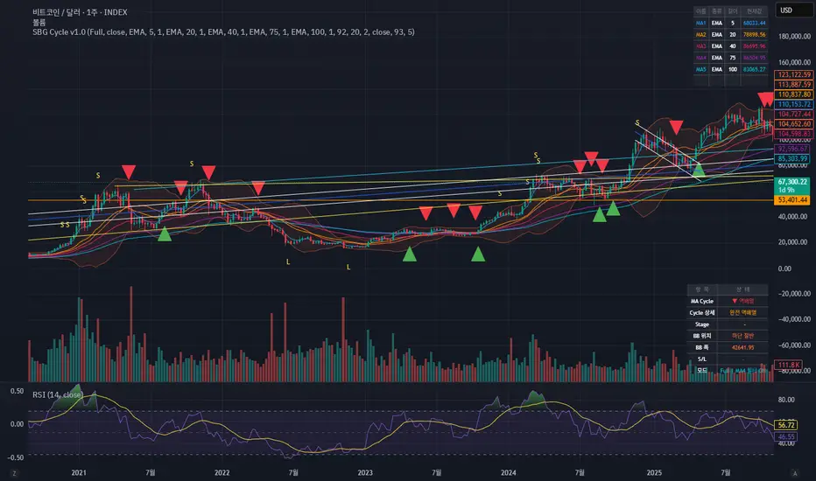This screenshot has height=481, width=816.
Task: Click the MA2 row name in EMA table
Action: pyautogui.click(x=701, y=34)
